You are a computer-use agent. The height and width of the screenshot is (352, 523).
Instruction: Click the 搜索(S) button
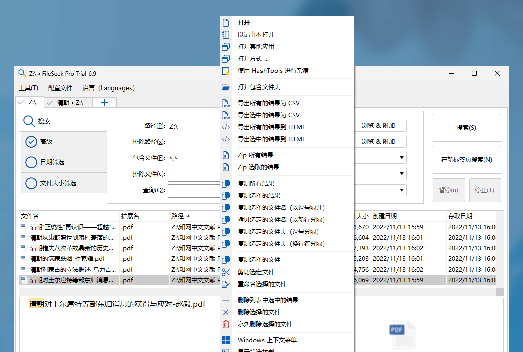pyautogui.click(x=467, y=128)
